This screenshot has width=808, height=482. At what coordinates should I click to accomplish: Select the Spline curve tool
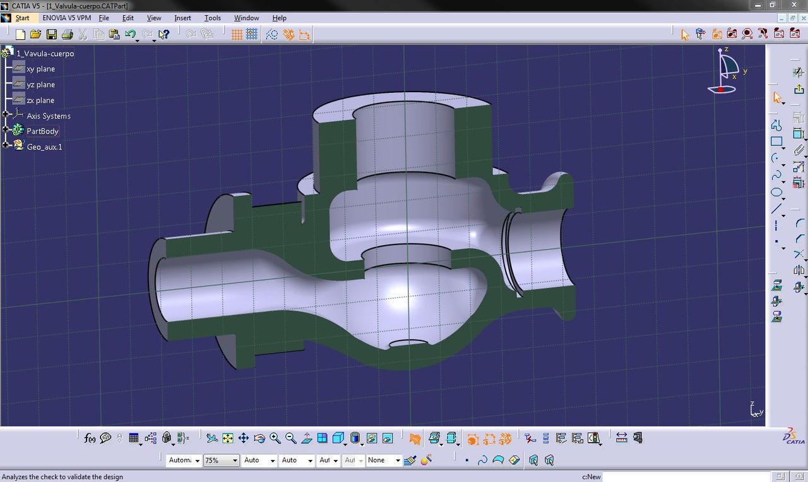776,175
